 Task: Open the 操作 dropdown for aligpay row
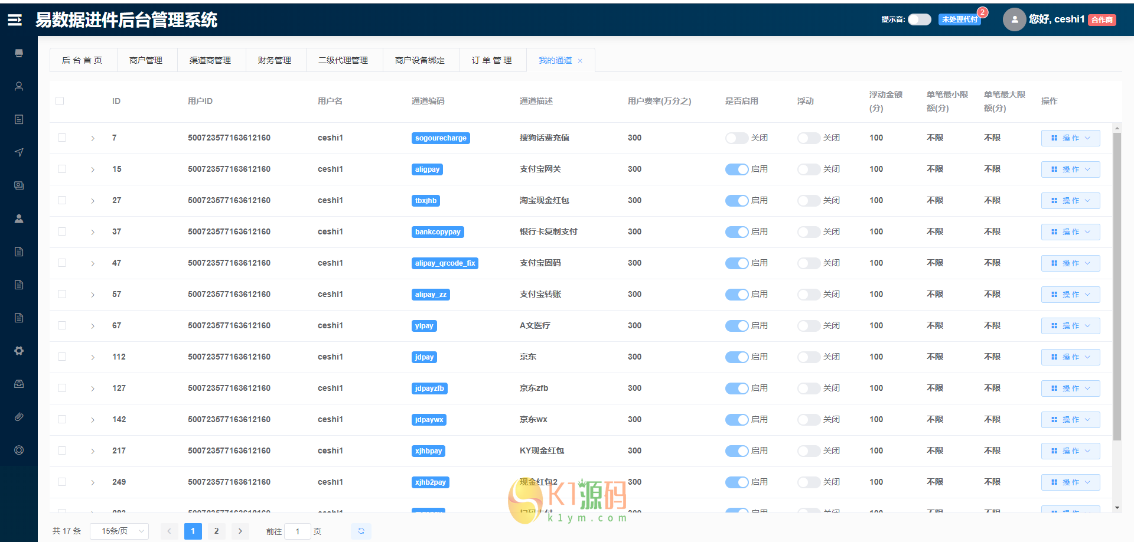click(x=1070, y=169)
